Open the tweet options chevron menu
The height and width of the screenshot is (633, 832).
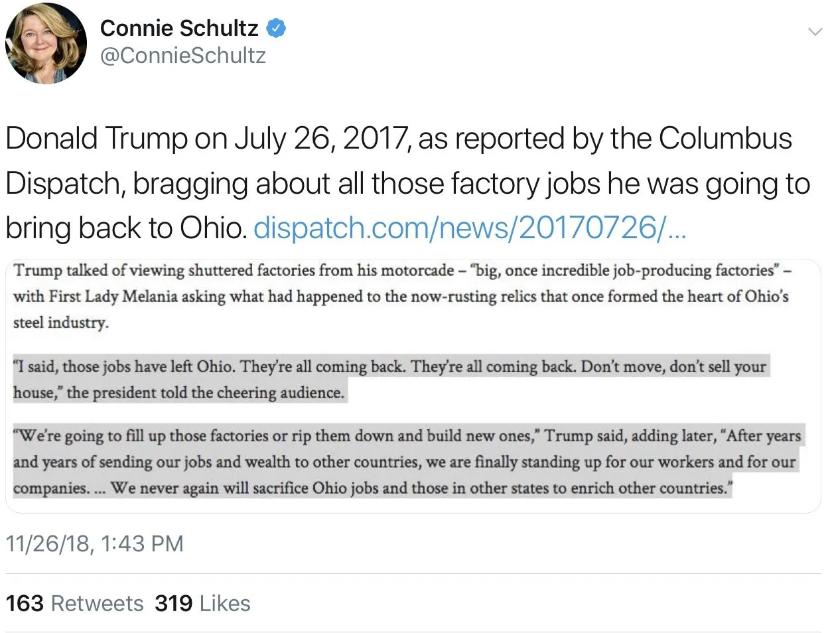pyautogui.click(x=814, y=31)
